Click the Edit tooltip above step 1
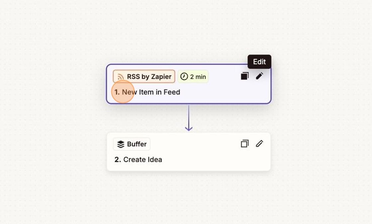Image resolution: width=372 pixels, height=224 pixels. (259, 62)
